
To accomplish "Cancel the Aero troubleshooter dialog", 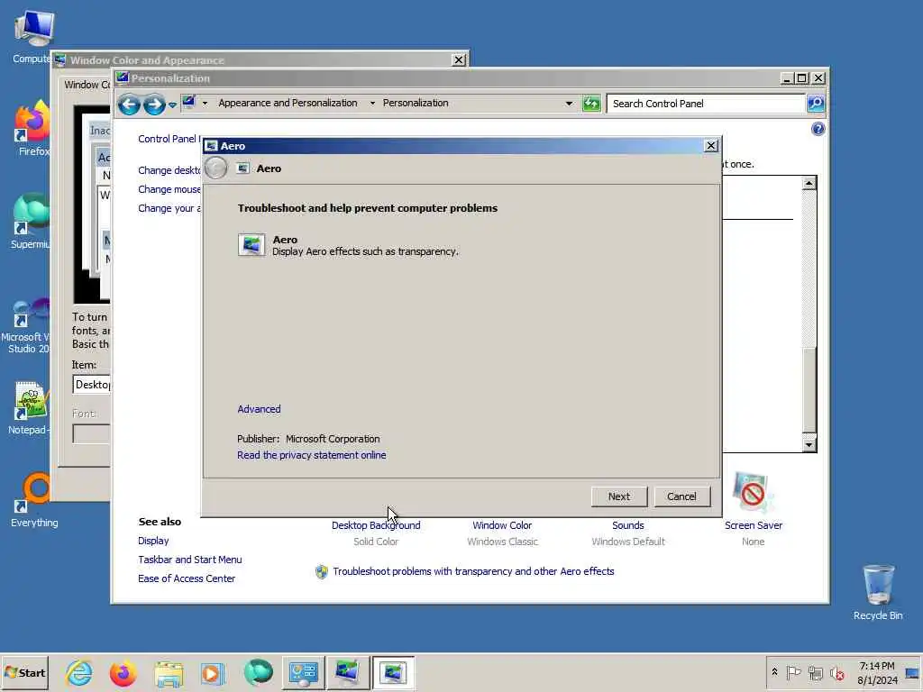I will pos(681,496).
